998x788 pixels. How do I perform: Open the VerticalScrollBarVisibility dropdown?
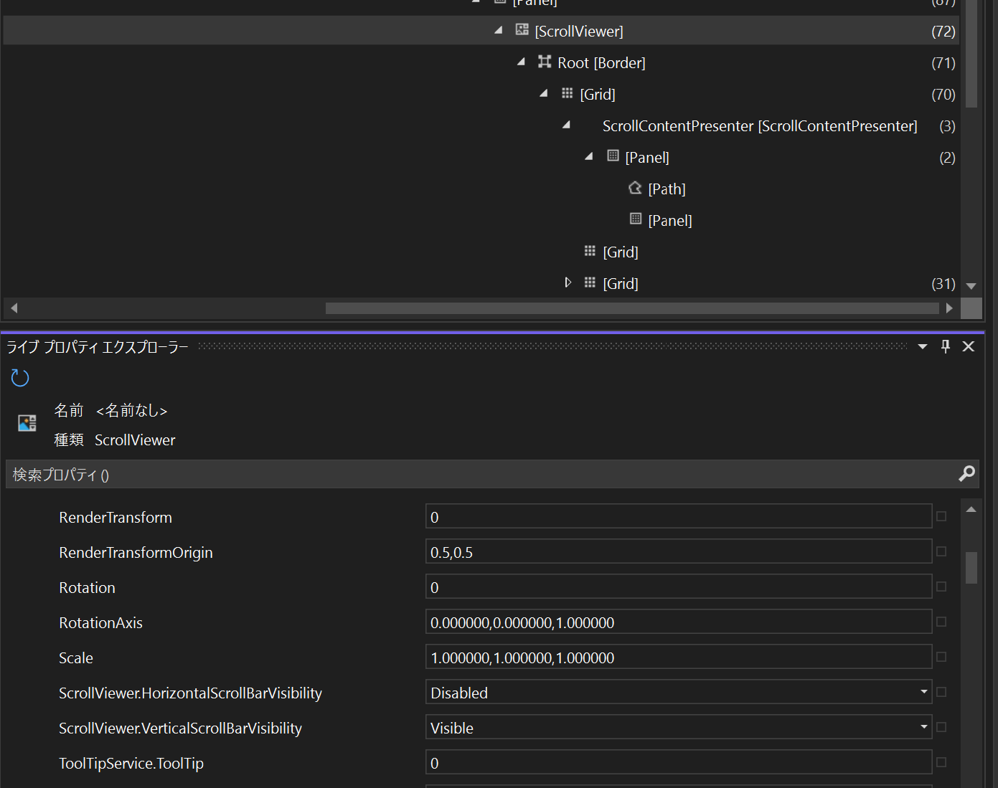(x=923, y=727)
